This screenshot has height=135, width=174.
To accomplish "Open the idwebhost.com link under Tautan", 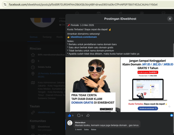I will point(46,112).
